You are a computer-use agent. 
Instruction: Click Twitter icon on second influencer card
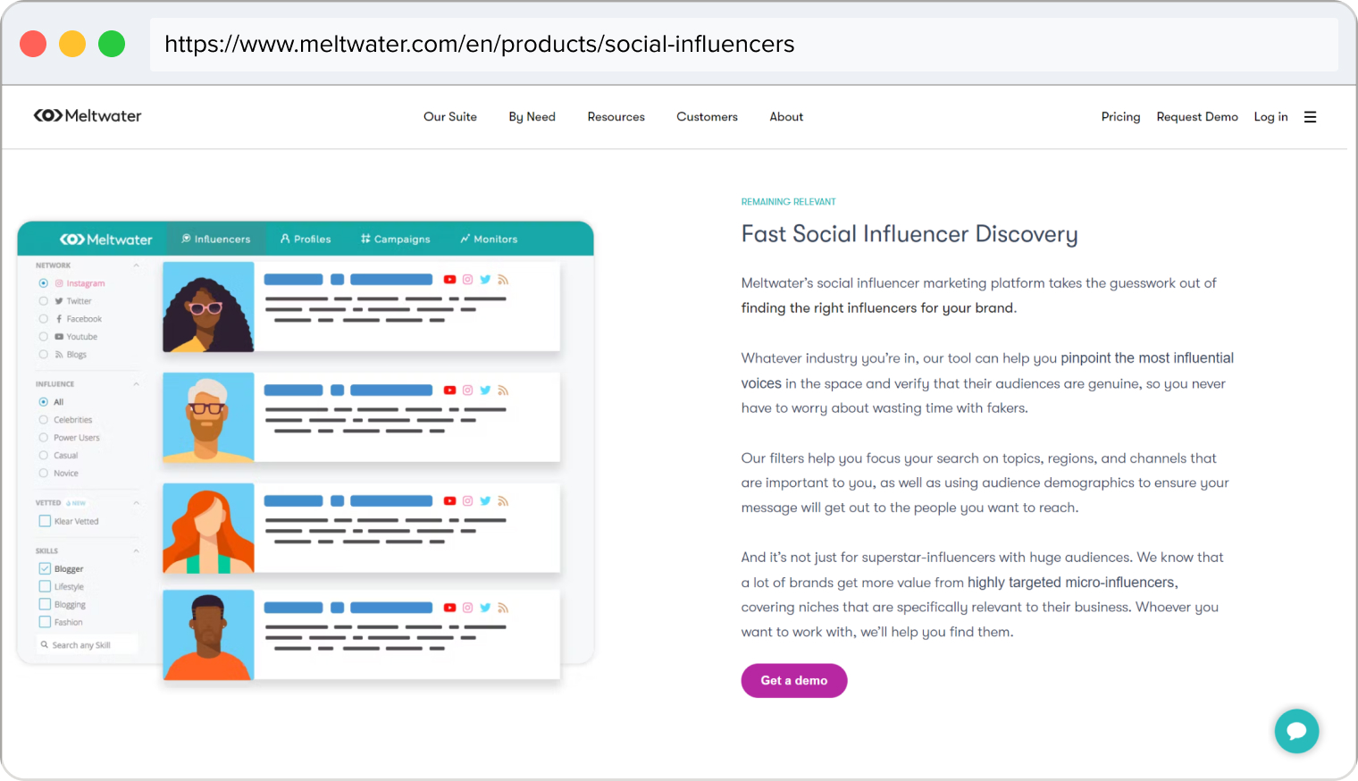point(485,390)
